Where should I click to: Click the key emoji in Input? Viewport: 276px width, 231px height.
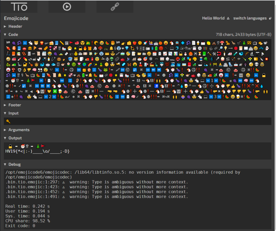tap(8, 121)
